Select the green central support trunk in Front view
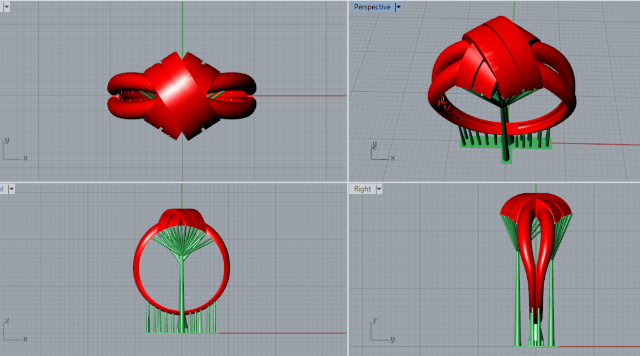 tap(181, 287)
